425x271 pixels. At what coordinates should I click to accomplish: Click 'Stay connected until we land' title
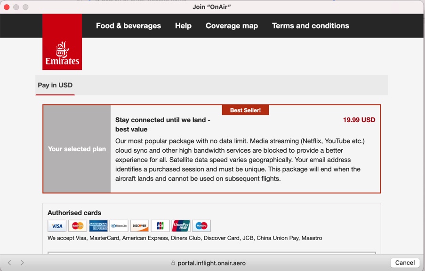(x=163, y=124)
